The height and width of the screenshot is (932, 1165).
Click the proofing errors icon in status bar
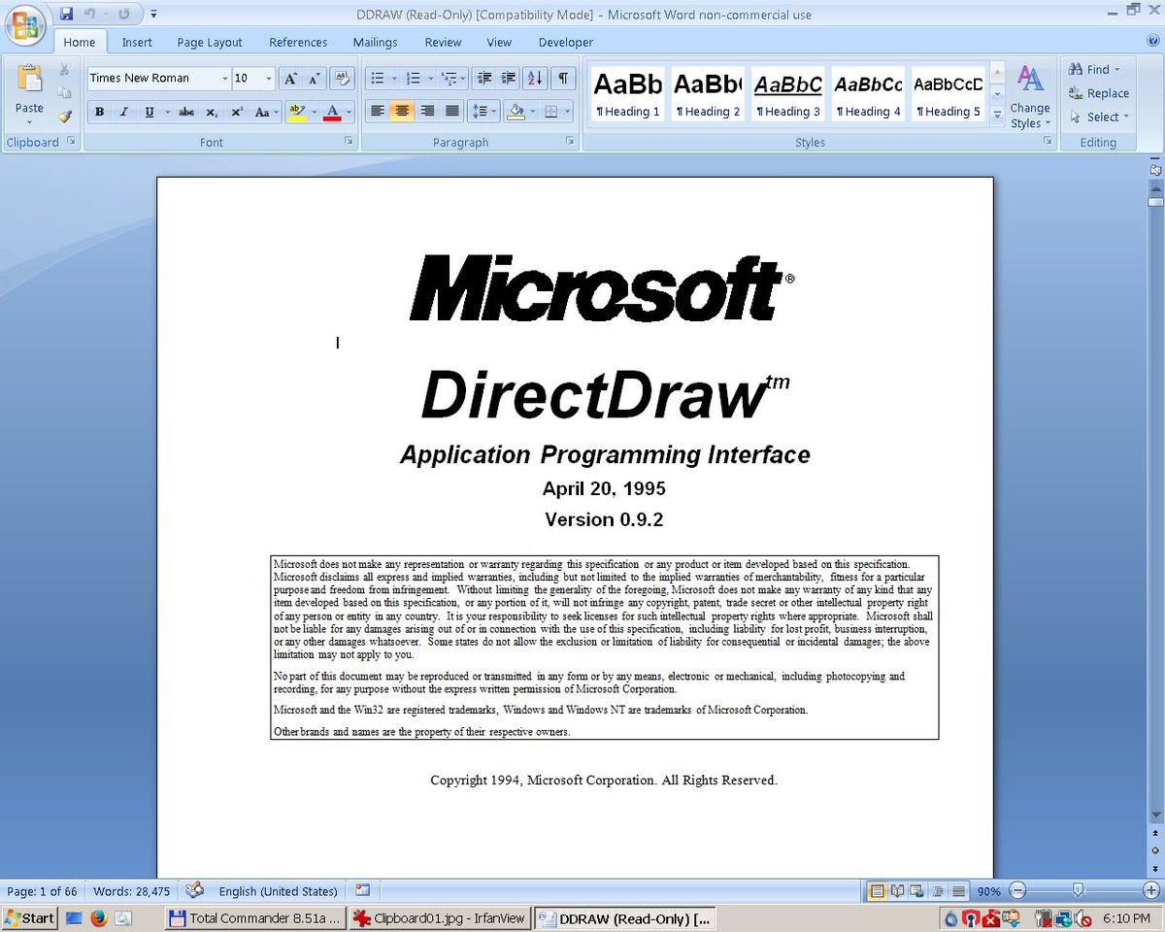195,890
